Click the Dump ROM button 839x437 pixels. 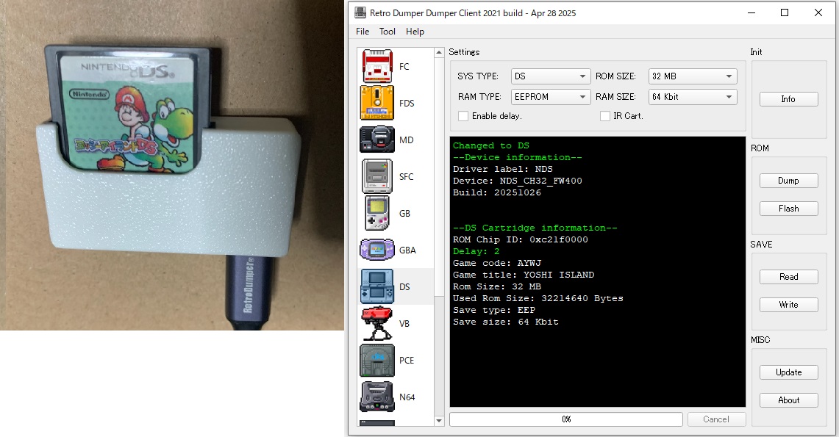click(x=788, y=181)
